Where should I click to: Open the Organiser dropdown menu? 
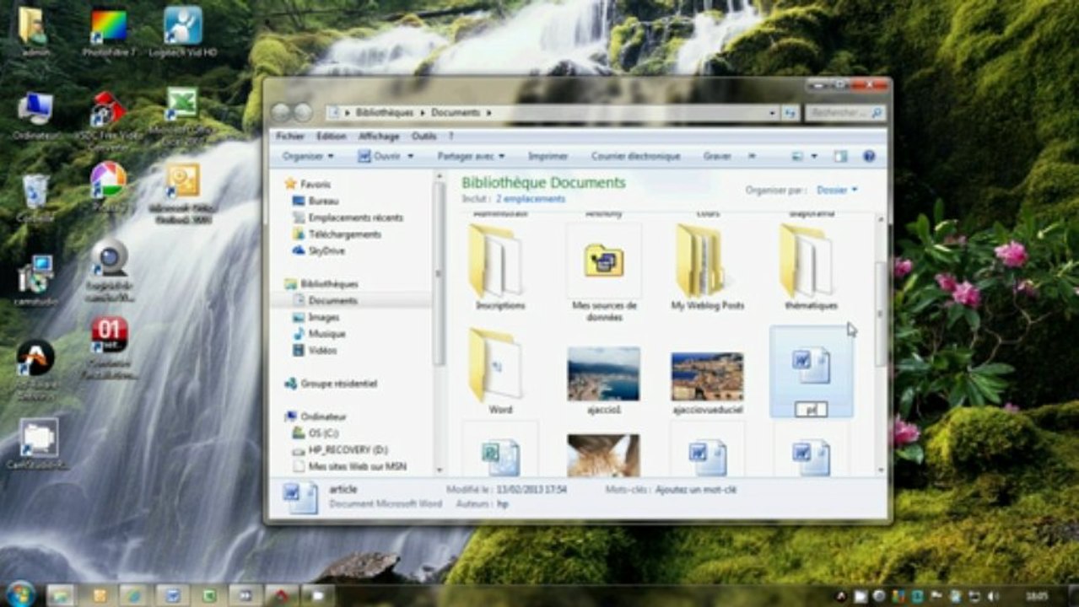coord(308,156)
